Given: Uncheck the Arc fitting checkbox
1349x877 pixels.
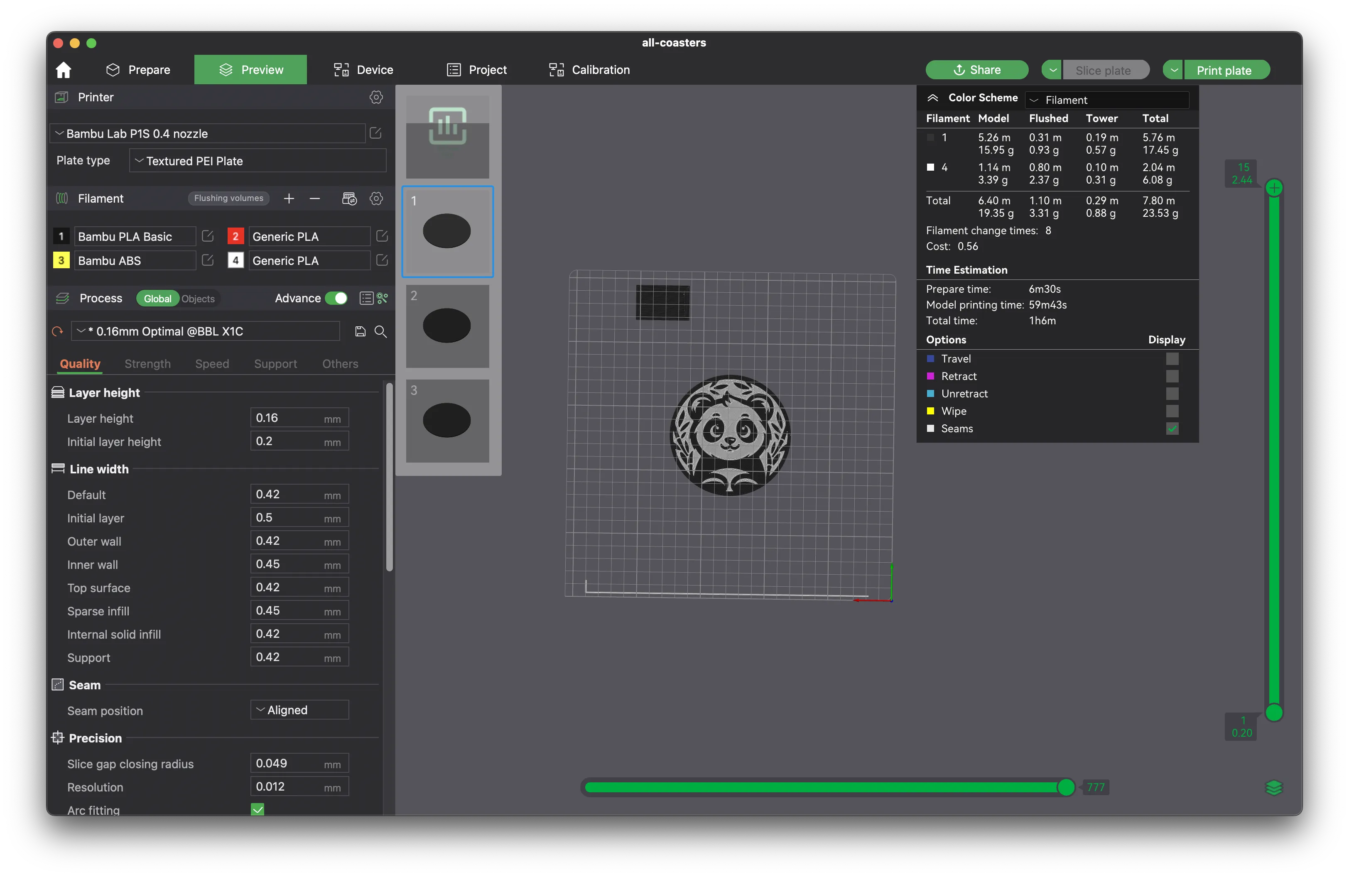Looking at the screenshot, I should pyautogui.click(x=258, y=810).
